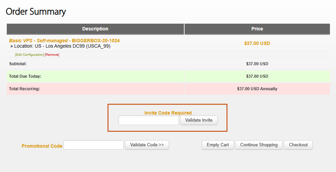Image resolution: width=336 pixels, height=172 pixels.
Task: Remove the Basic VPS item from cart
Action: point(52,55)
